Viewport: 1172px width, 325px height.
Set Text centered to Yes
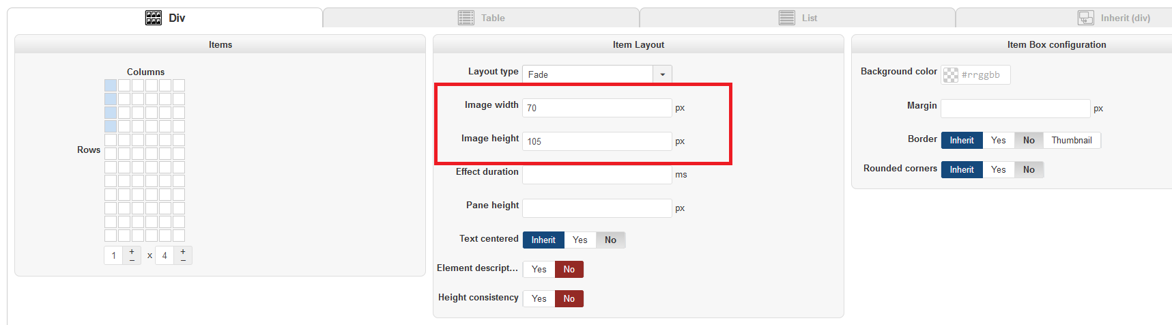coord(580,240)
